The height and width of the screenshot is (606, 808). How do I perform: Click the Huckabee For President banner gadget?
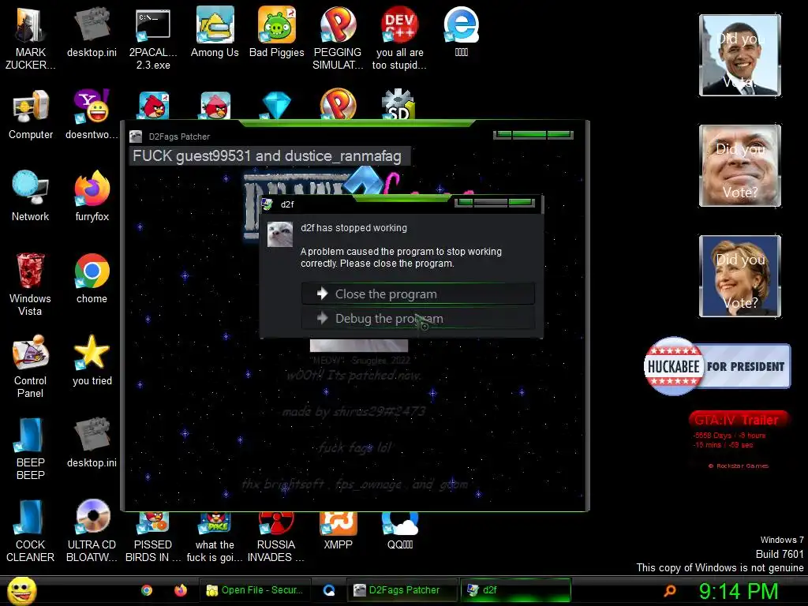pyautogui.click(x=716, y=366)
